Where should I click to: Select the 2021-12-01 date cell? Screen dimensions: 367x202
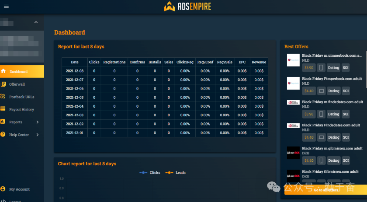75,133
